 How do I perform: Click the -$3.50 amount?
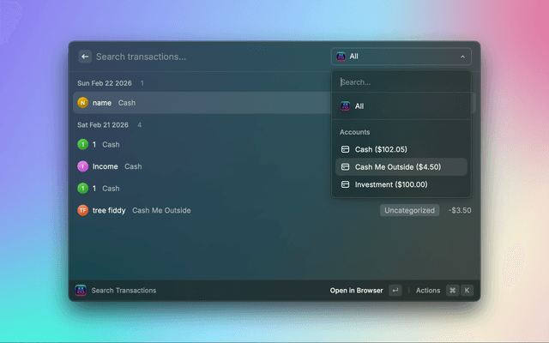[x=459, y=210]
